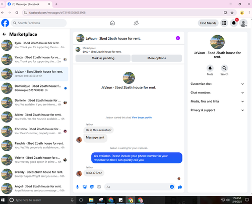Click the $900 listing link under Marketplace
This screenshot has width=252, height=204.
(x=102, y=52)
